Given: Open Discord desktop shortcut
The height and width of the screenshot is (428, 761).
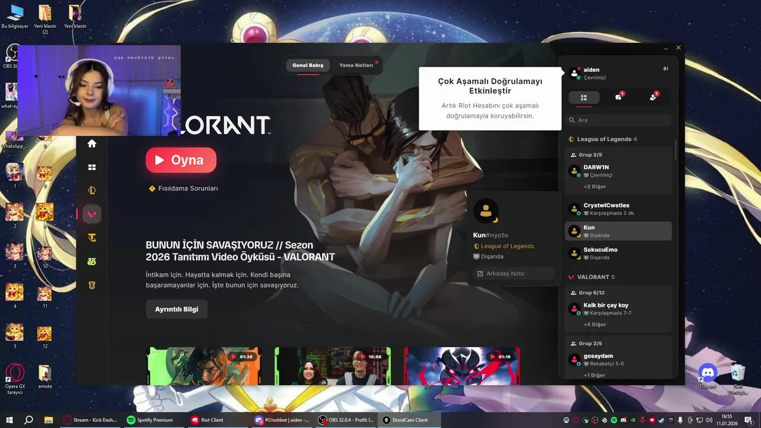Looking at the screenshot, I should point(707,376).
